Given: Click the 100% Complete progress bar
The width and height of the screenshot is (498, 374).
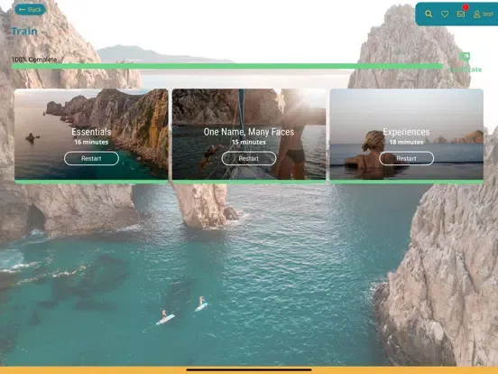Looking at the screenshot, I should click(226, 66).
